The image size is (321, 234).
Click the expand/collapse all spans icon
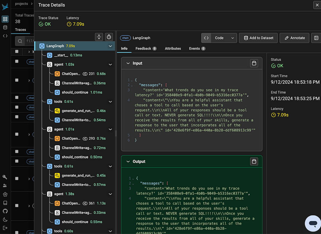click(99, 37)
